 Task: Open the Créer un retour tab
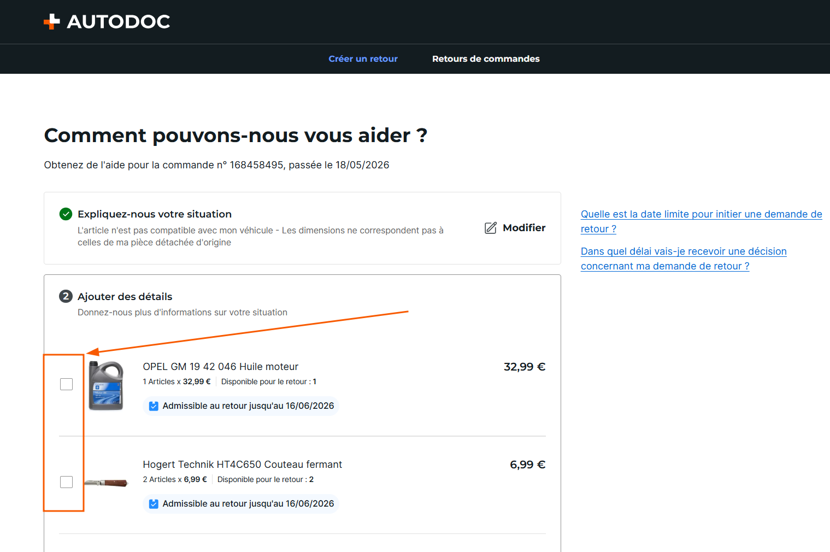363,59
